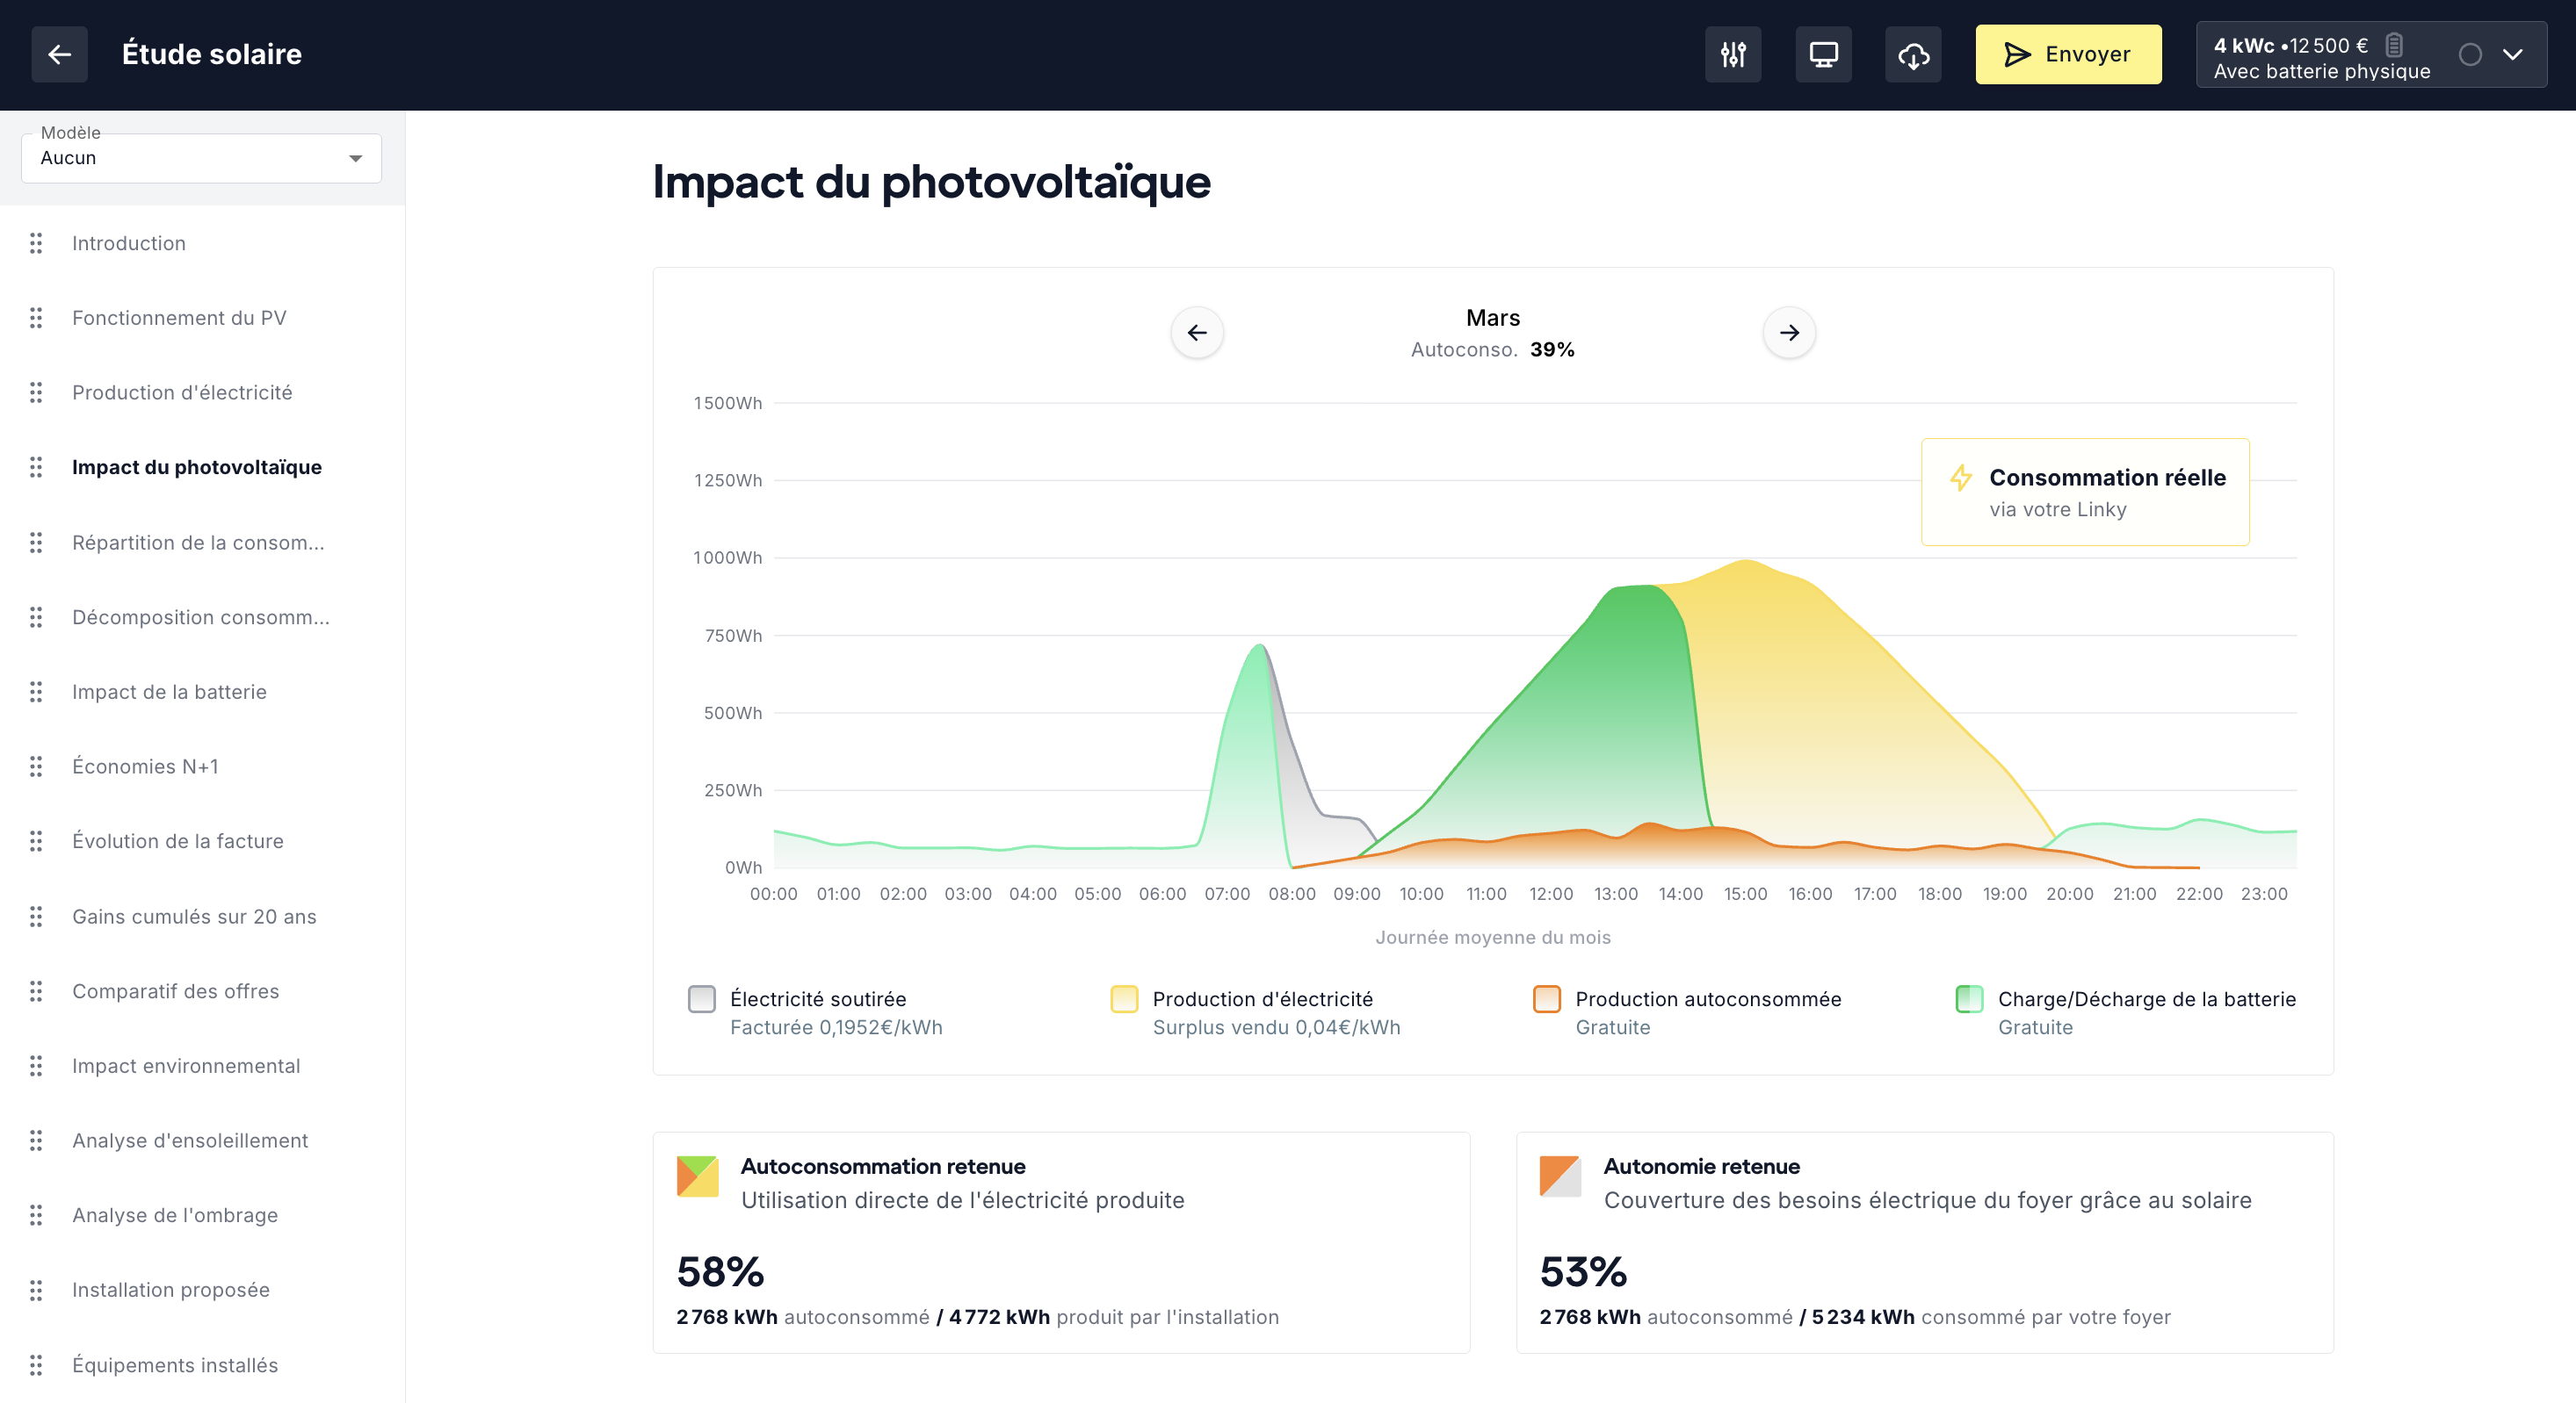Click the Autoconsommation retenue color icon

point(698,1176)
